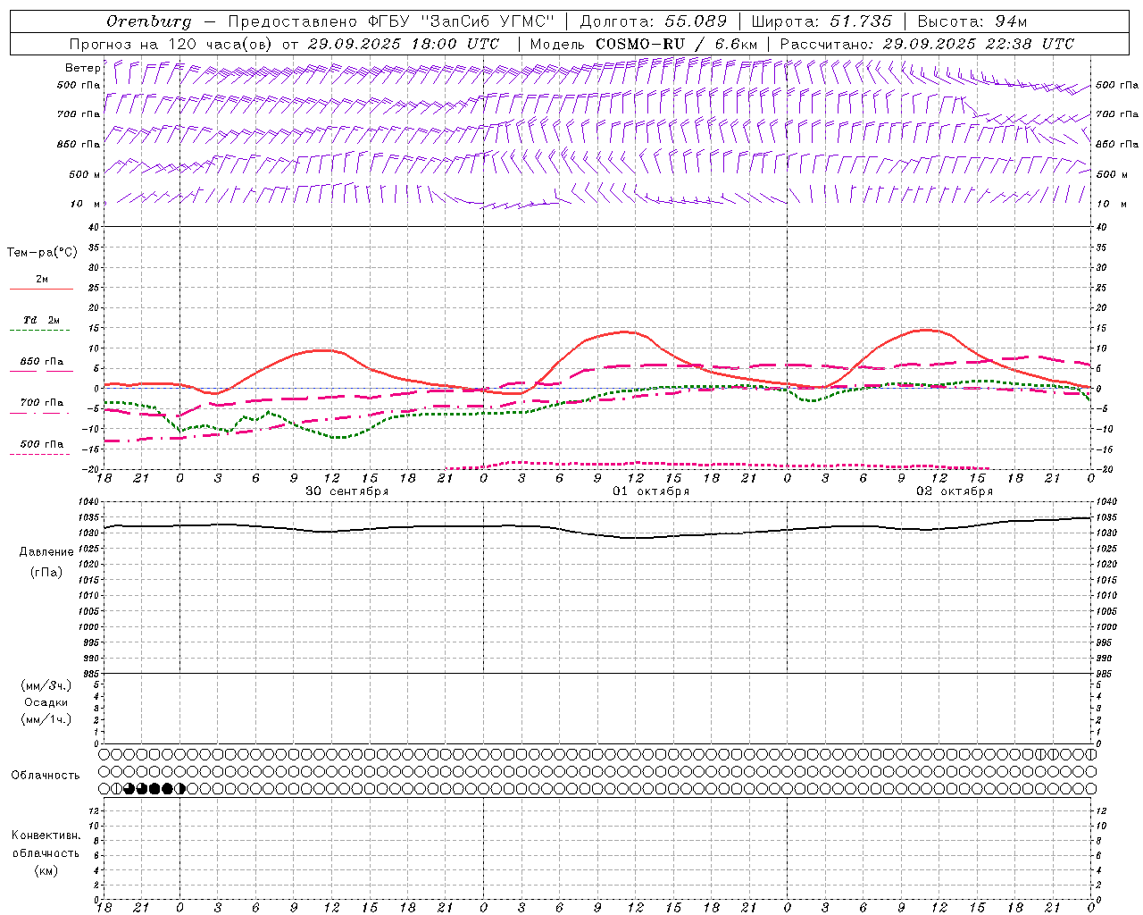The width and height of the screenshot is (1143, 915).
Task: Click the '(мм/1ч.)' precipitation unit label
Action: [46, 719]
